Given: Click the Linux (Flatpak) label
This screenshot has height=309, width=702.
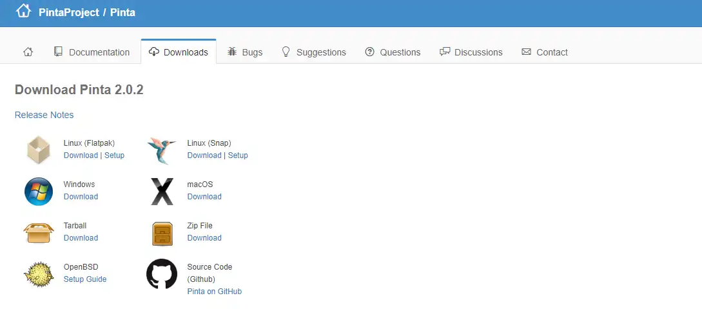Looking at the screenshot, I should pyautogui.click(x=89, y=143).
